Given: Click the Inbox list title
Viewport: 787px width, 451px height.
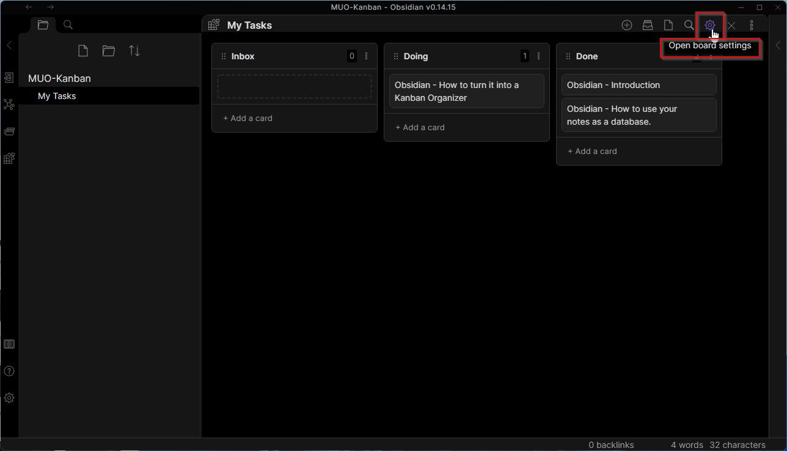Looking at the screenshot, I should point(243,56).
